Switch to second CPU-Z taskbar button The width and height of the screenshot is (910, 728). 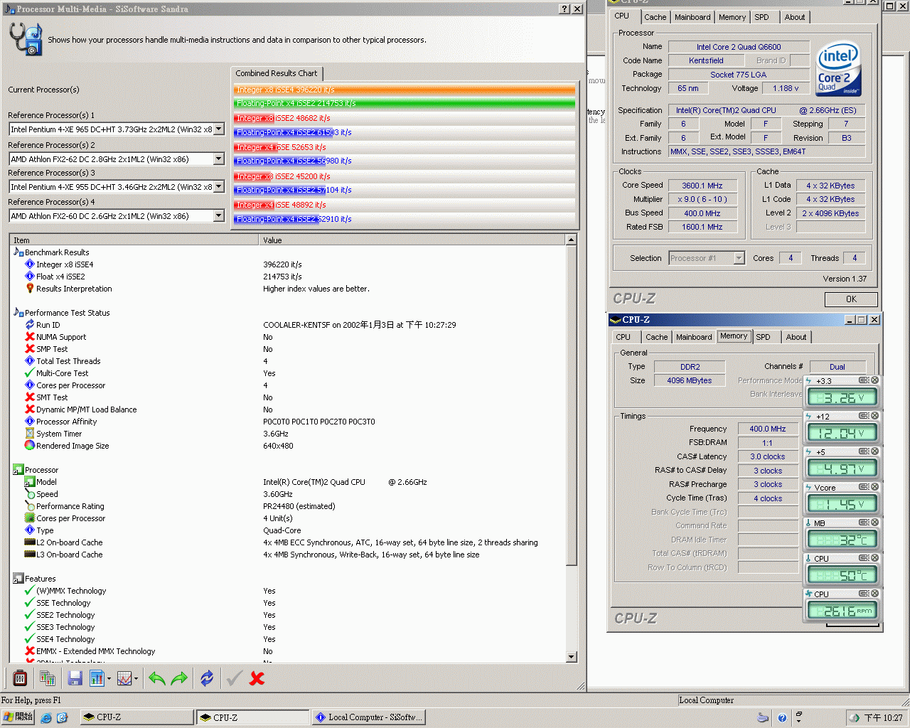(x=252, y=717)
